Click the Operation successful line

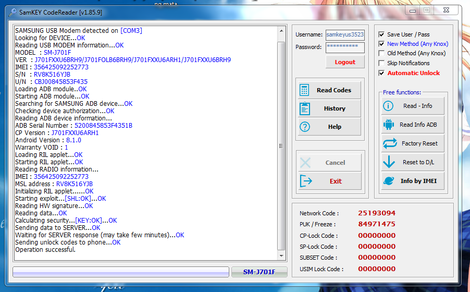[x=45, y=250]
